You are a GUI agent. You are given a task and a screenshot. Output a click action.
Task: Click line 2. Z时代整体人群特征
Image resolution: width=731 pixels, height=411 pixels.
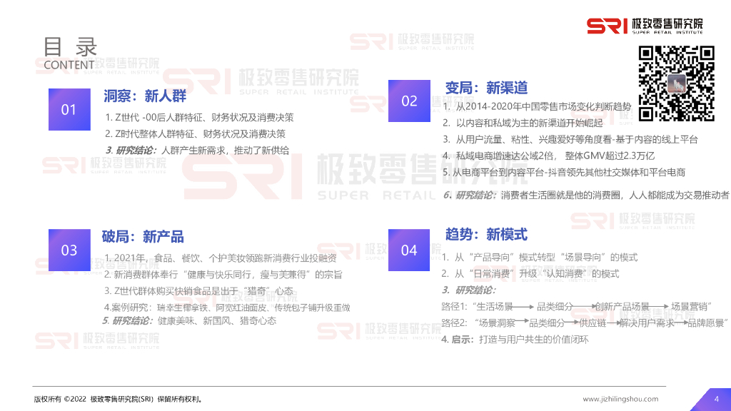pos(195,133)
